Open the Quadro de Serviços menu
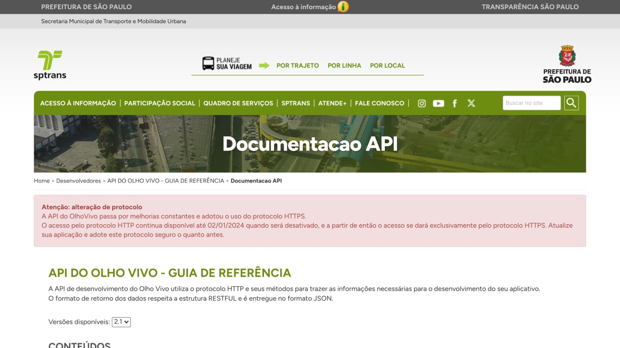This screenshot has height=348, width=620. pos(238,103)
